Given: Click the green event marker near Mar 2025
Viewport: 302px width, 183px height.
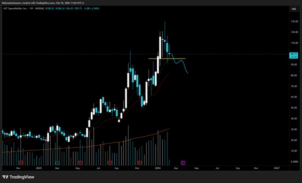Looking at the screenshot, I should pyautogui.click(x=57, y=163).
